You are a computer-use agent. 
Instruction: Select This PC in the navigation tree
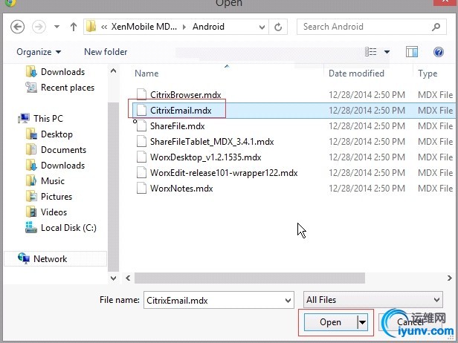40,119
